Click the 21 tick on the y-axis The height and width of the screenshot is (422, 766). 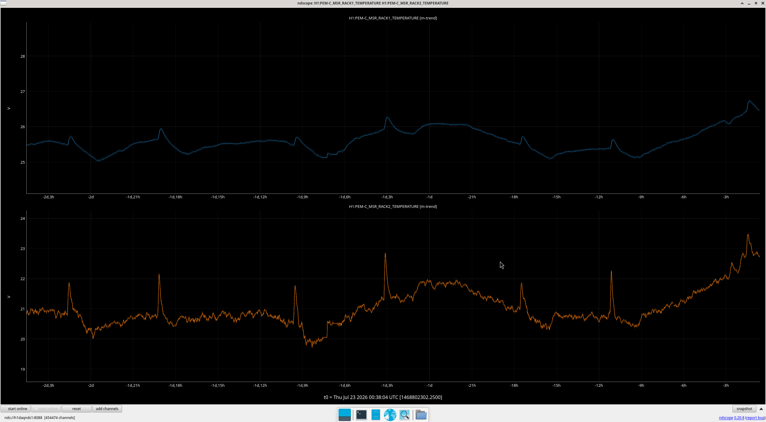23,309
